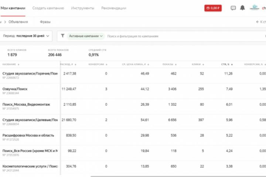
Task: Click total impressions value 206 446
Action: (55, 55)
